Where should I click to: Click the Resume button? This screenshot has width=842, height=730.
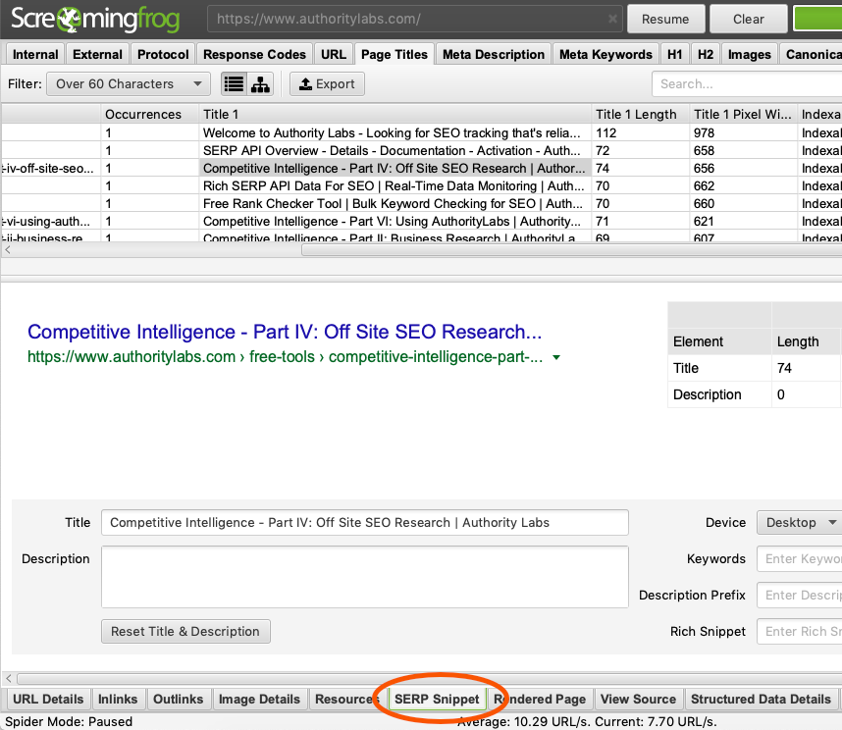click(x=665, y=20)
